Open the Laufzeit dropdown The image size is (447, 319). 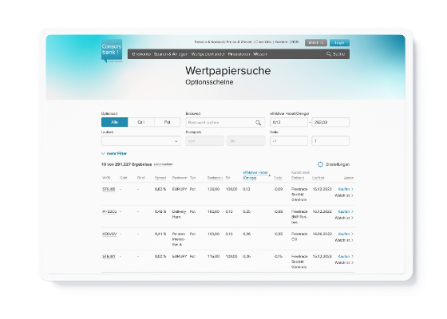pos(140,141)
